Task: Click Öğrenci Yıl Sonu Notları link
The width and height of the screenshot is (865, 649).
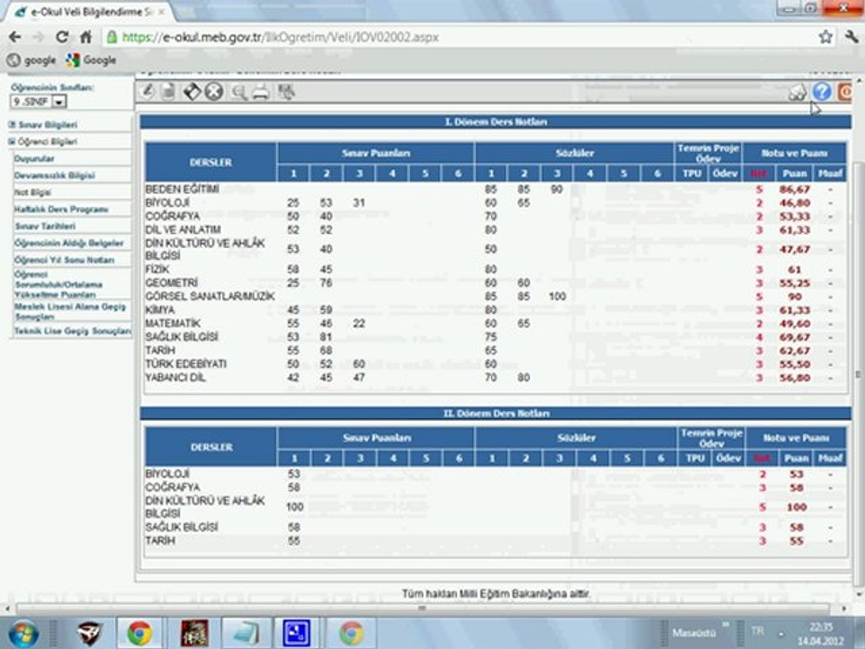Action: point(64,260)
